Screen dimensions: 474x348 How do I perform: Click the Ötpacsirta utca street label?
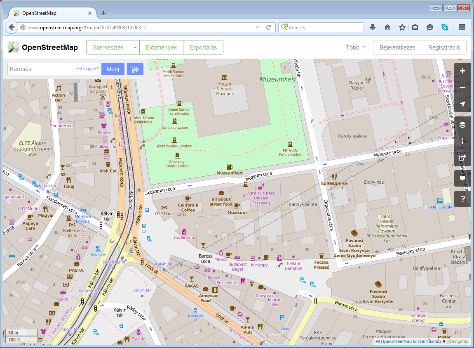(329, 215)
